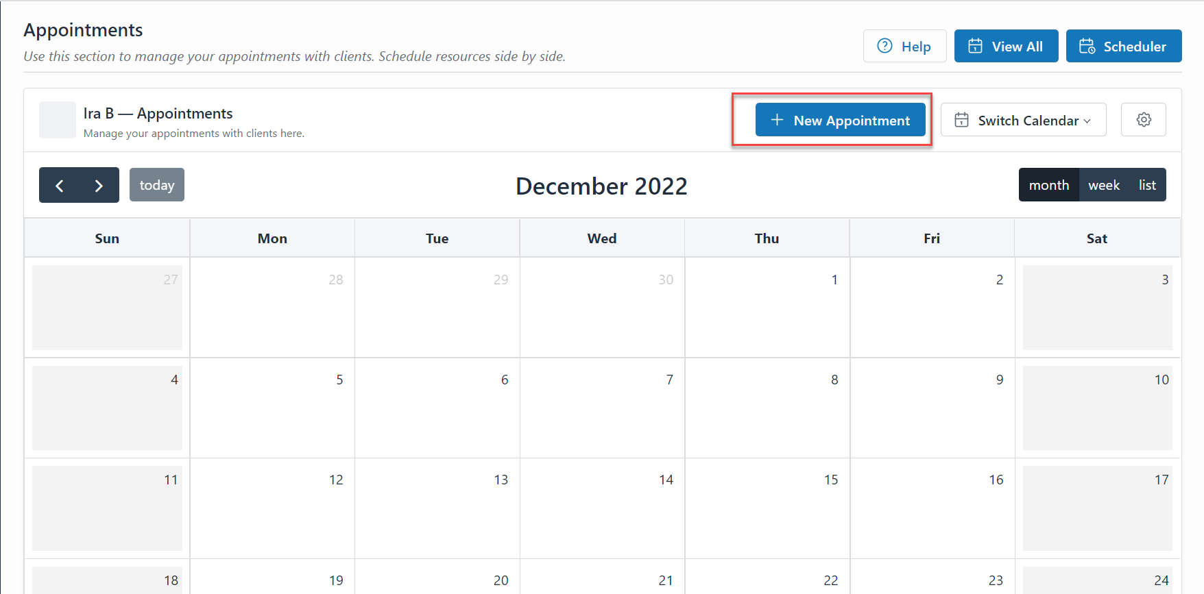Viewport: 1204px width, 594px height.
Task: Open calendar settings gear icon
Action: (1143, 120)
